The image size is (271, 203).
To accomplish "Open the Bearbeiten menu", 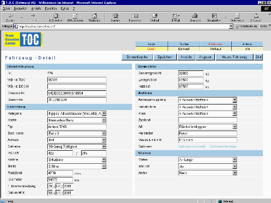I will tap(20, 9).
